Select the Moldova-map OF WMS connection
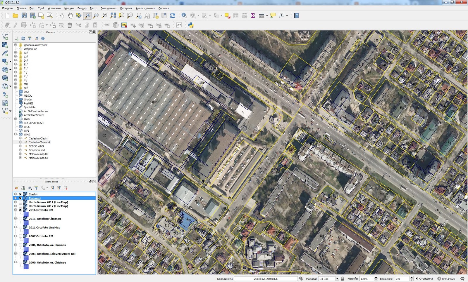Viewport: 468px width, 282px height. tap(39, 158)
